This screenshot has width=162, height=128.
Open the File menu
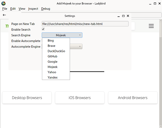pyautogui.click(x=5, y=9)
